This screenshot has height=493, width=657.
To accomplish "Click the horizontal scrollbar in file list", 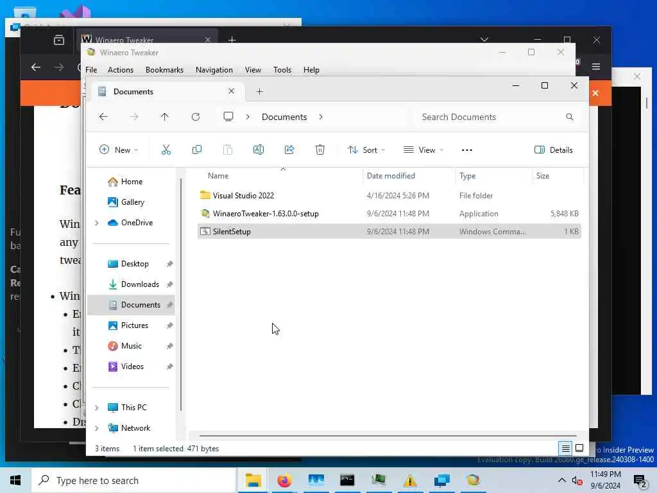I will coord(388,436).
